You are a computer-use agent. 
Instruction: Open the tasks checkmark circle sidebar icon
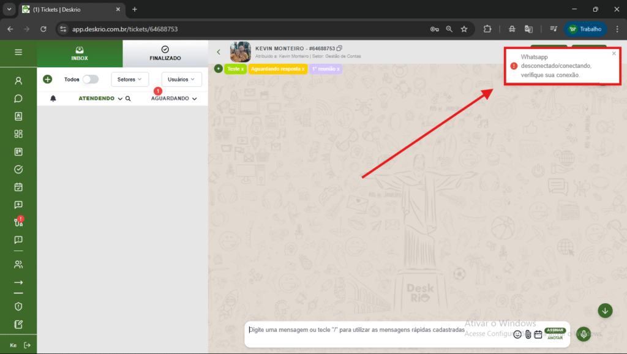[18, 169]
